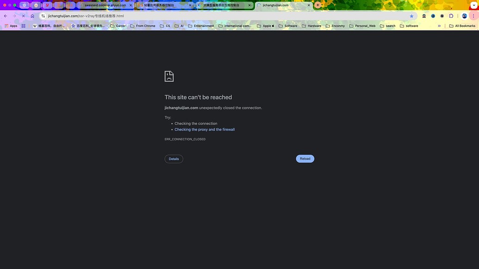This screenshot has height=269, width=479.
Task: Expand the search bookmark folder
Action: (388, 26)
